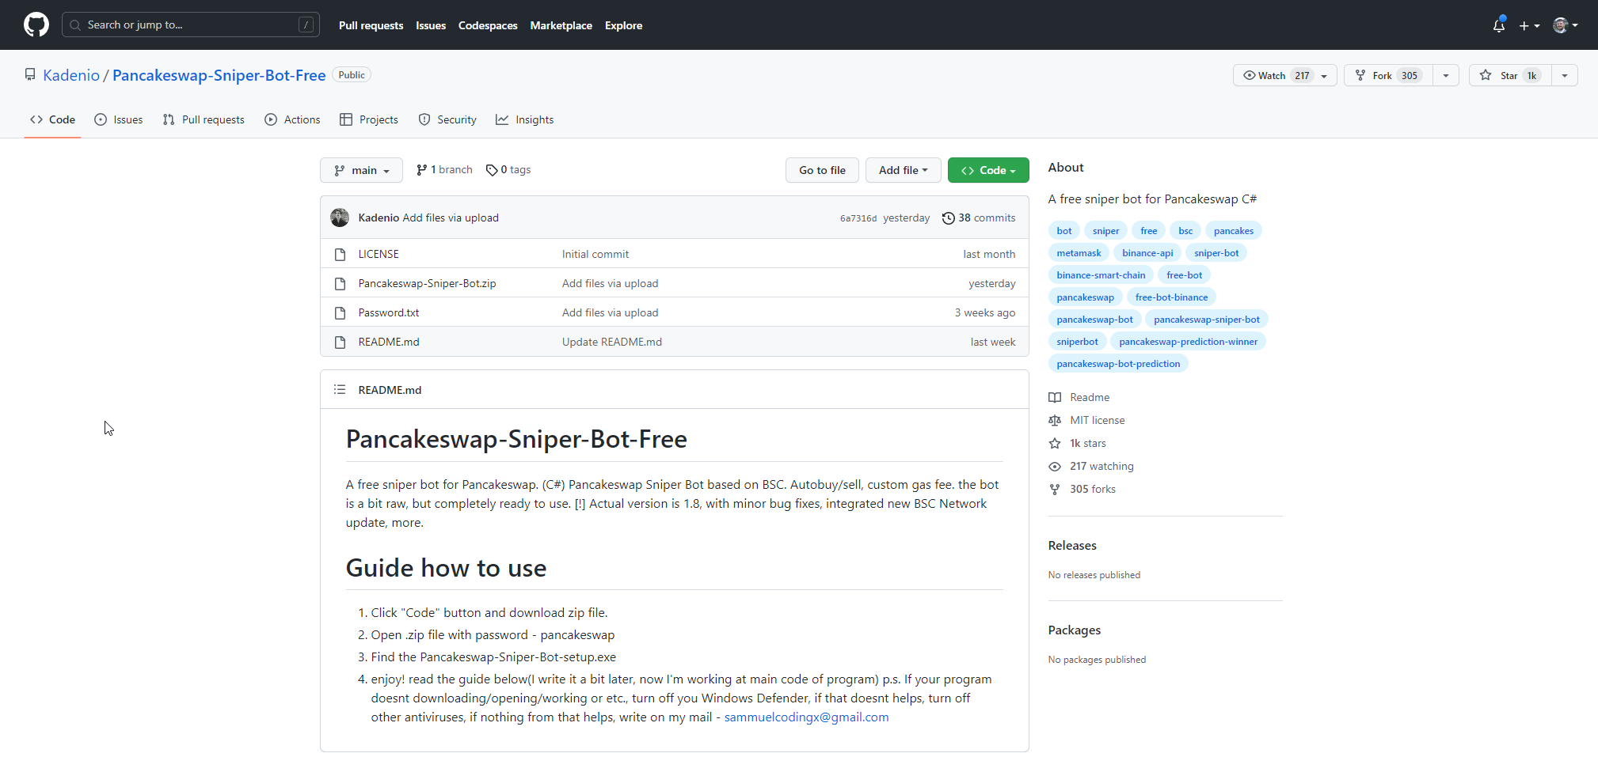The height and width of the screenshot is (772, 1598).
Task: Select the Projects tab
Action: click(369, 119)
